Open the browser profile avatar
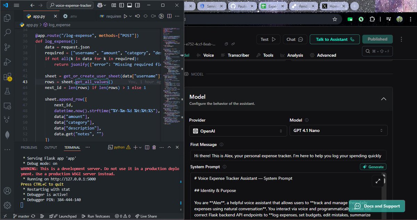This screenshot has width=417, height=220. [x=400, y=19]
